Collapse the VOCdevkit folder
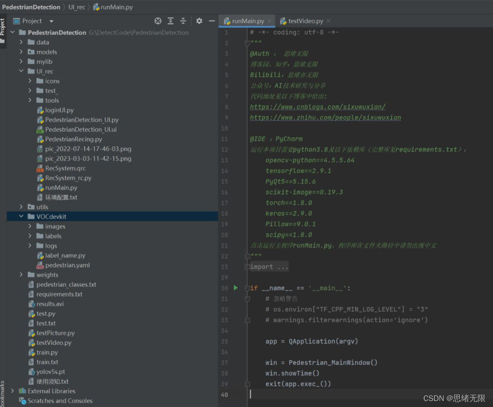Screen dimensions: 493x407 click(21, 216)
